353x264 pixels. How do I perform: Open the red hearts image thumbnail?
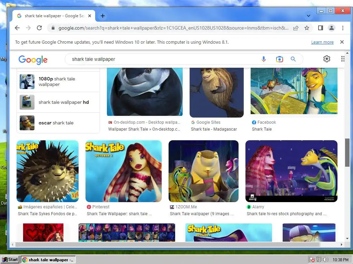[43, 233]
